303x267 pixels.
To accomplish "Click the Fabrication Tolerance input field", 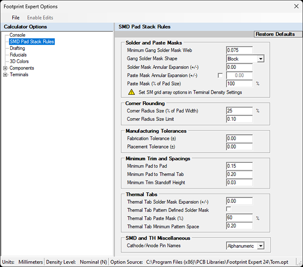I will point(239,139).
